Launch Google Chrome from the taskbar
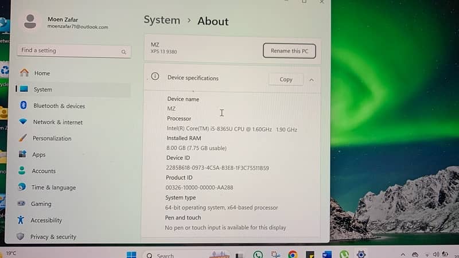 293,255
